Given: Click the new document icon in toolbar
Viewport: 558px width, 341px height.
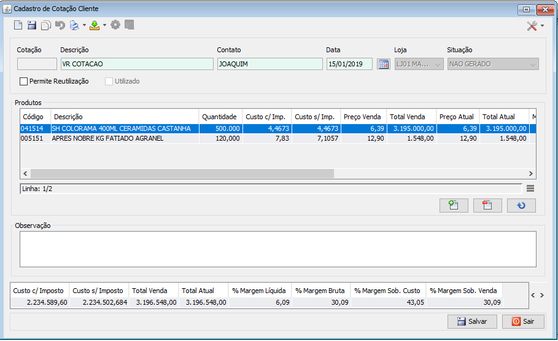Looking at the screenshot, I should pyautogui.click(x=18, y=25).
